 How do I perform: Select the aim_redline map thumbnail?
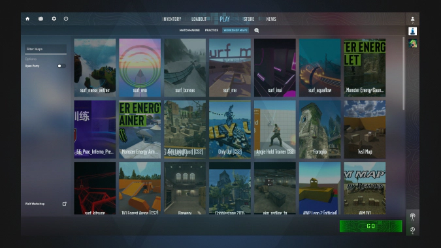point(275,188)
